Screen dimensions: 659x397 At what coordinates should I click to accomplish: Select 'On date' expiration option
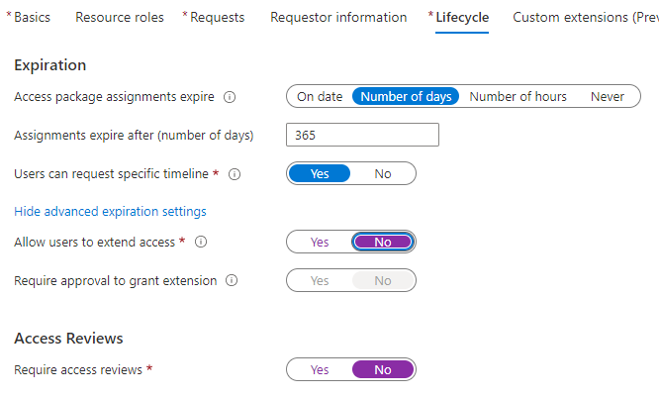pos(320,97)
